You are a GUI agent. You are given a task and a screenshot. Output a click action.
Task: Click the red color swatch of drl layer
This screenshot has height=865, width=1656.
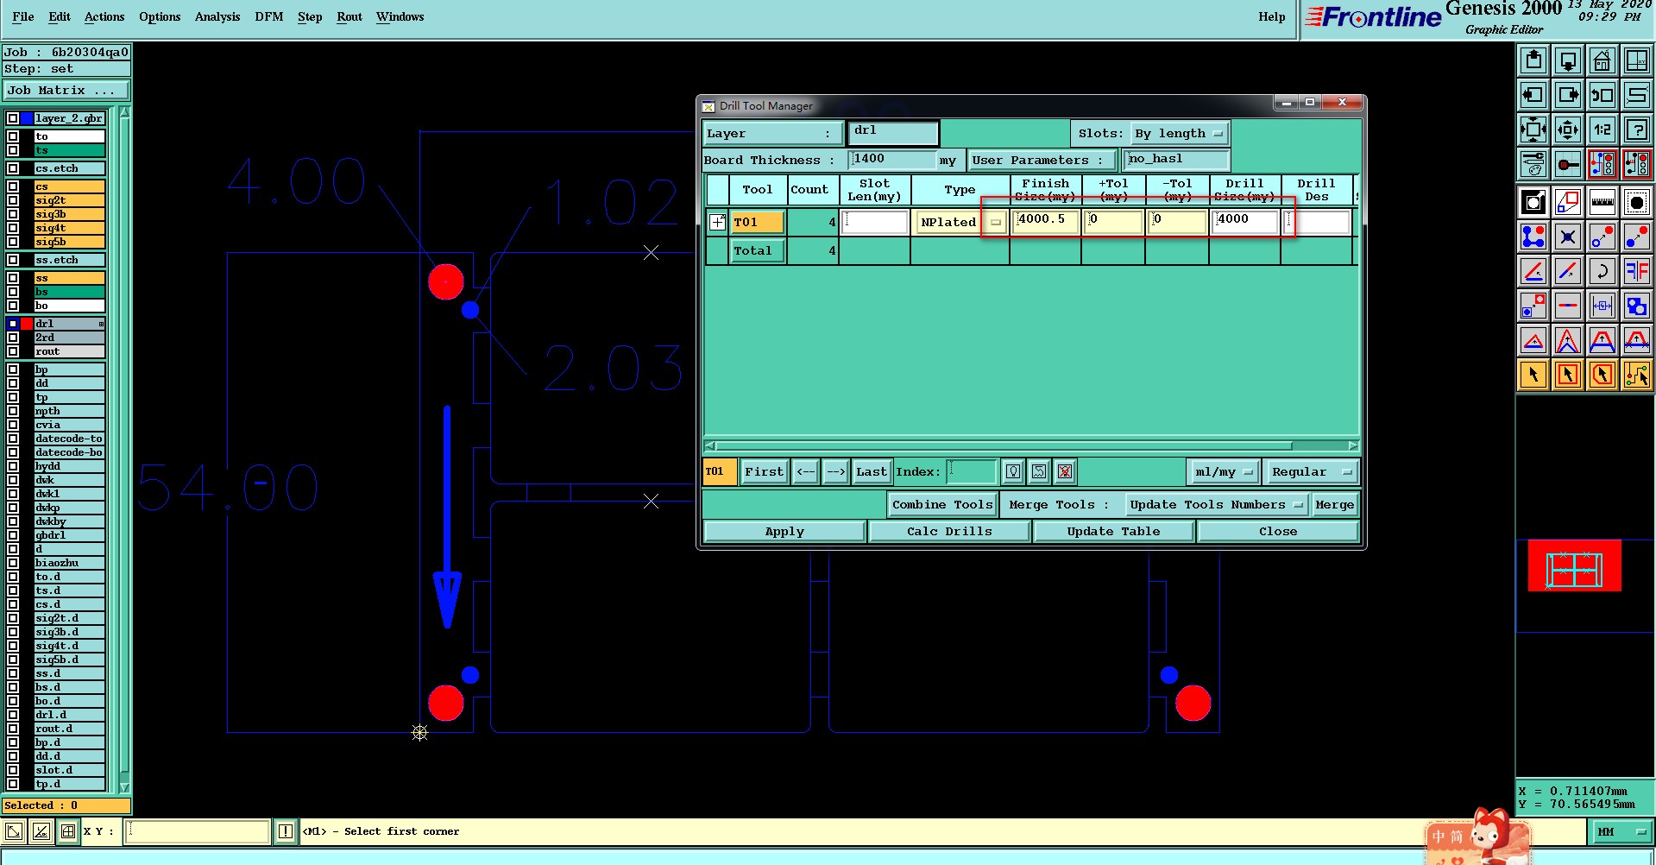[27, 324]
